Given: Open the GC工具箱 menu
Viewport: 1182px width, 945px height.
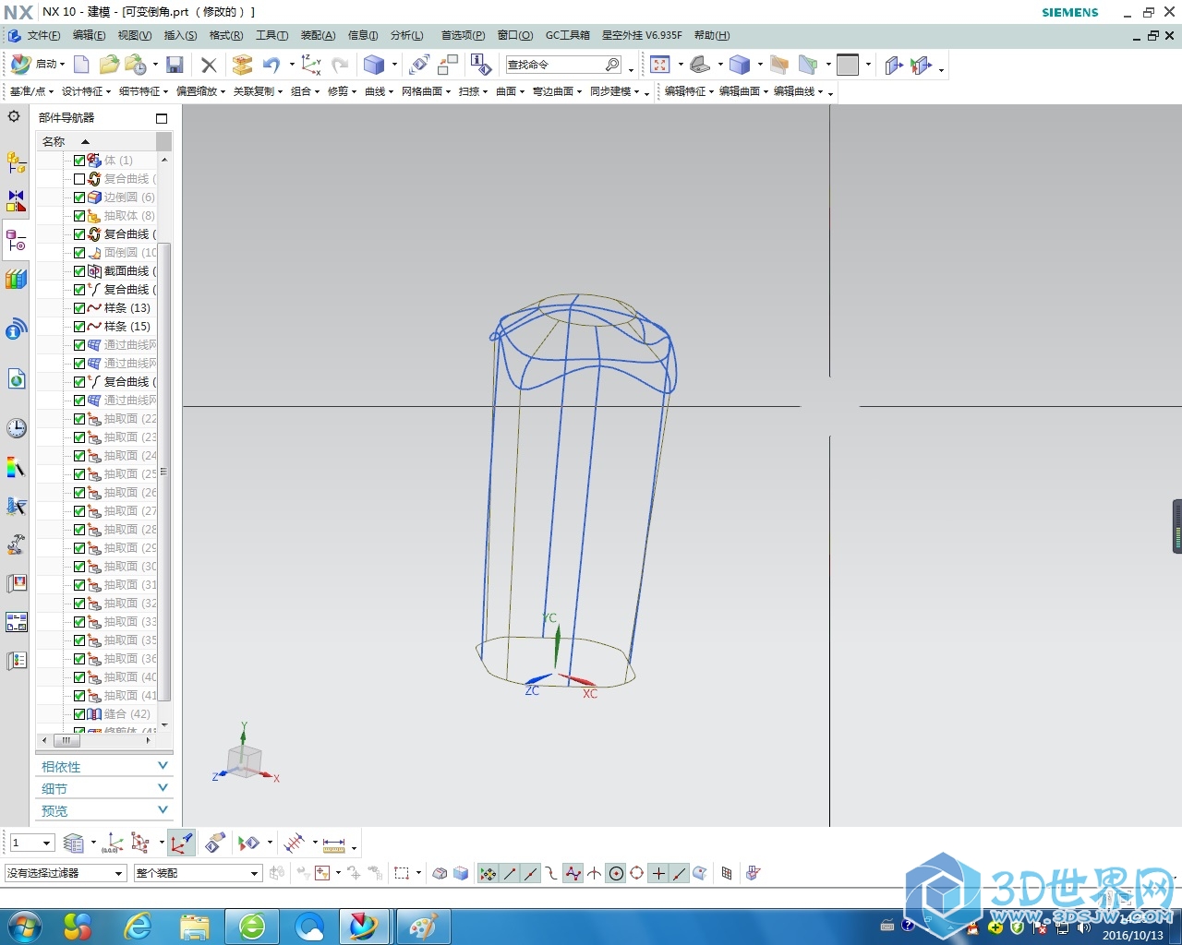Looking at the screenshot, I should pos(567,35).
